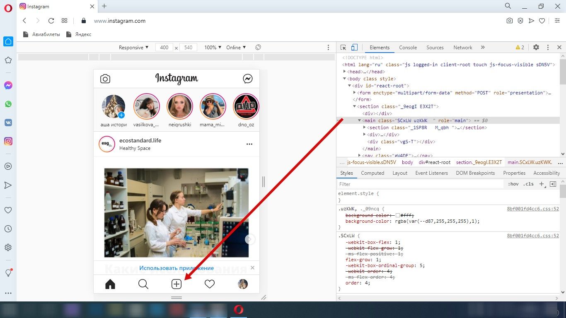
Task: Click the Opera snapshot camera icon
Action: (510, 21)
